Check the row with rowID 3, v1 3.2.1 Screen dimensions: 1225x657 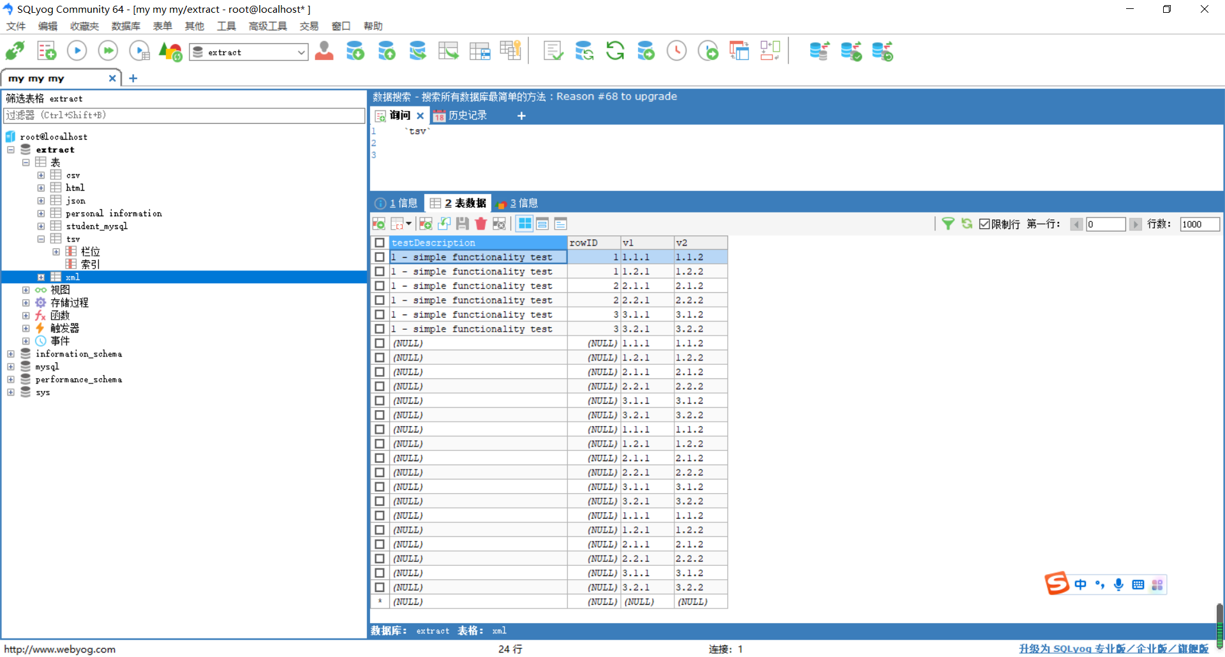pos(380,329)
